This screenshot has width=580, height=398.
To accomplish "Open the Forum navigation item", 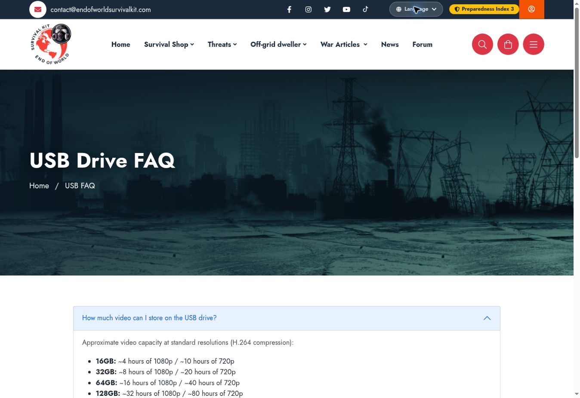I will tap(423, 44).
